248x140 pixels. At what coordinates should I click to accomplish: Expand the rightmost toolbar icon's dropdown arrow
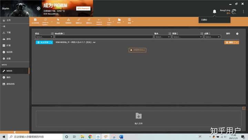[x=133, y=21]
